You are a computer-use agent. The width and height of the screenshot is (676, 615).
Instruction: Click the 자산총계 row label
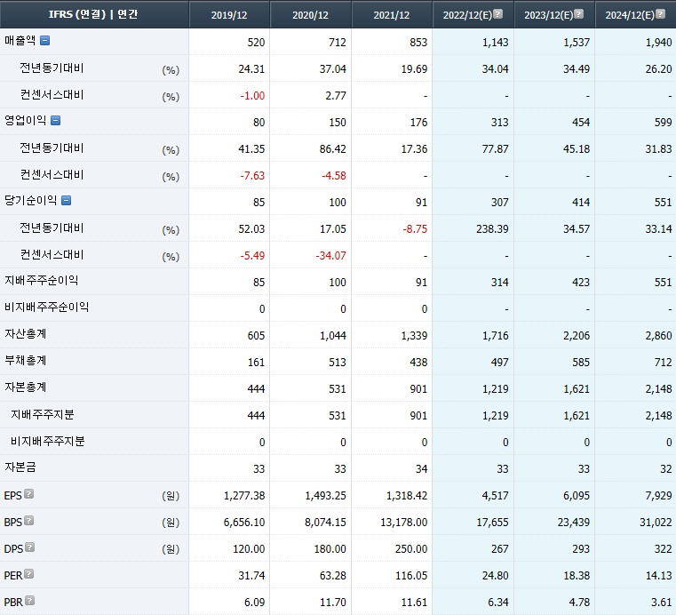[25, 334]
